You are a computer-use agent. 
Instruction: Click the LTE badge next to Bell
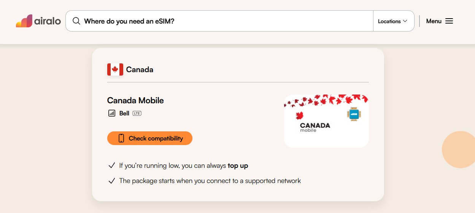137,113
